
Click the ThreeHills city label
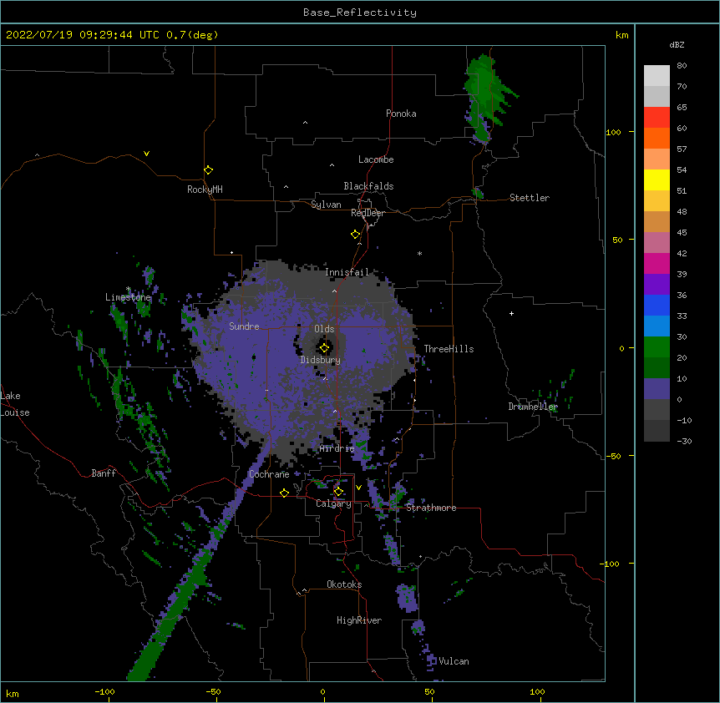[x=449, y=349]
